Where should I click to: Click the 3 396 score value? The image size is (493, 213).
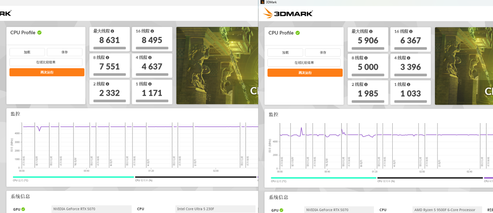pos(411,67)
